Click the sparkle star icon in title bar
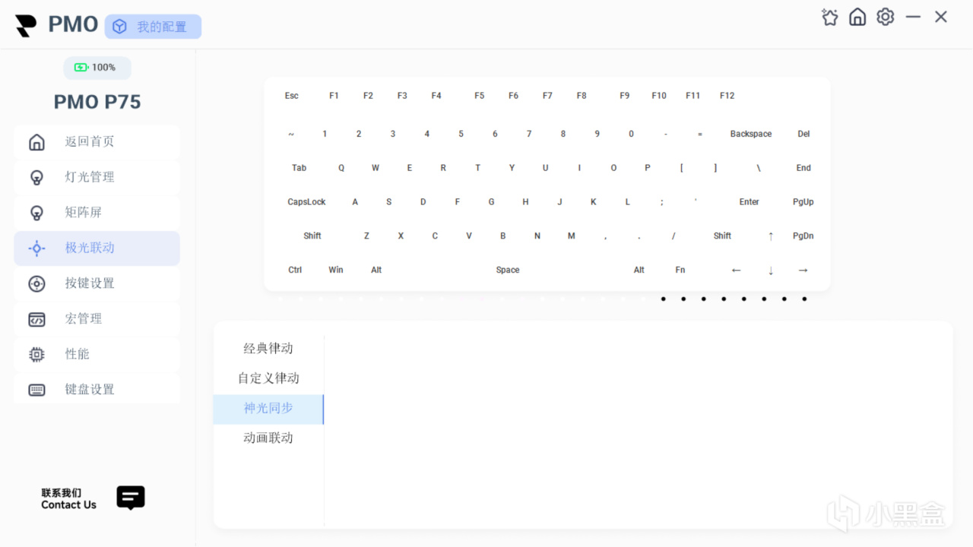The height and width of the screenshot is (547, 973). point(830,17)
